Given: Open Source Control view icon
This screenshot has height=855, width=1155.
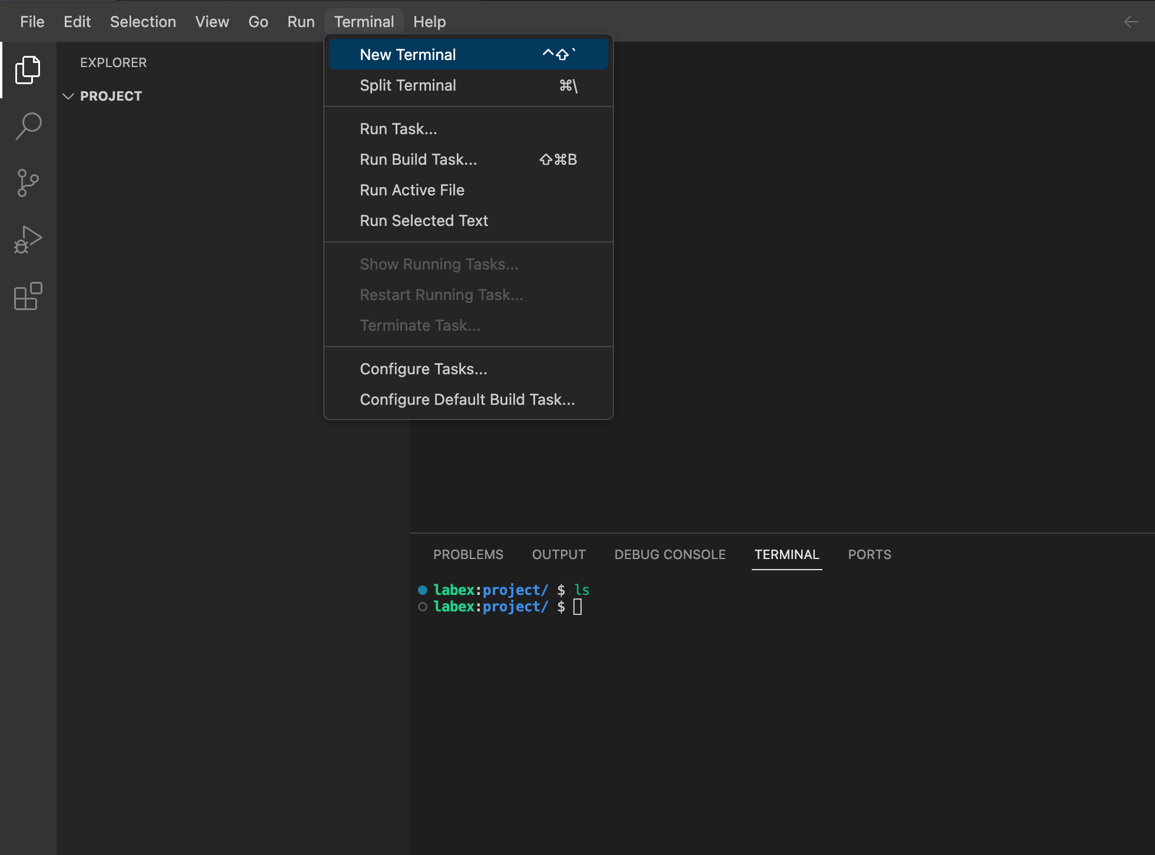Looking at the screenshot, I should click(28, 182).
